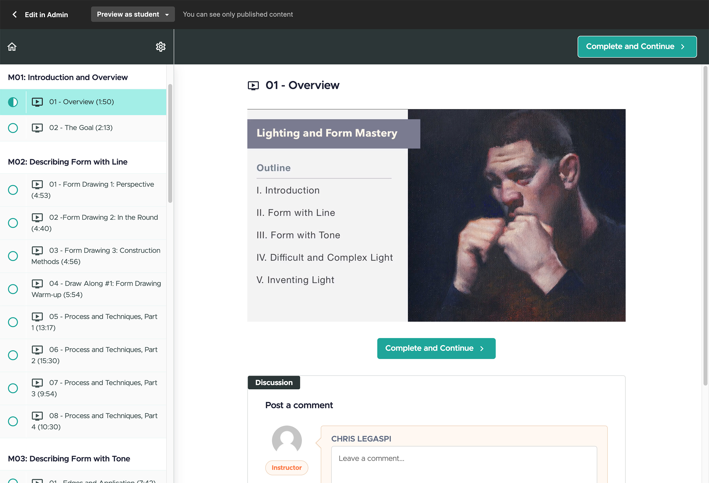
Task: Click Complete and Continue below the video
Action: [436, 348]
